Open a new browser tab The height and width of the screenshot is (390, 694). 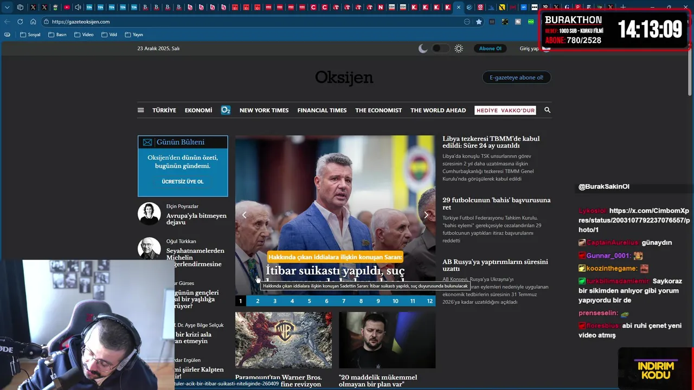[623, 7]
